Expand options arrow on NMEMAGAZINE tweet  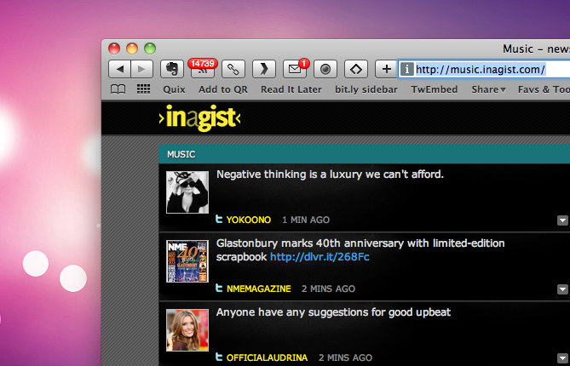[562, 289]
